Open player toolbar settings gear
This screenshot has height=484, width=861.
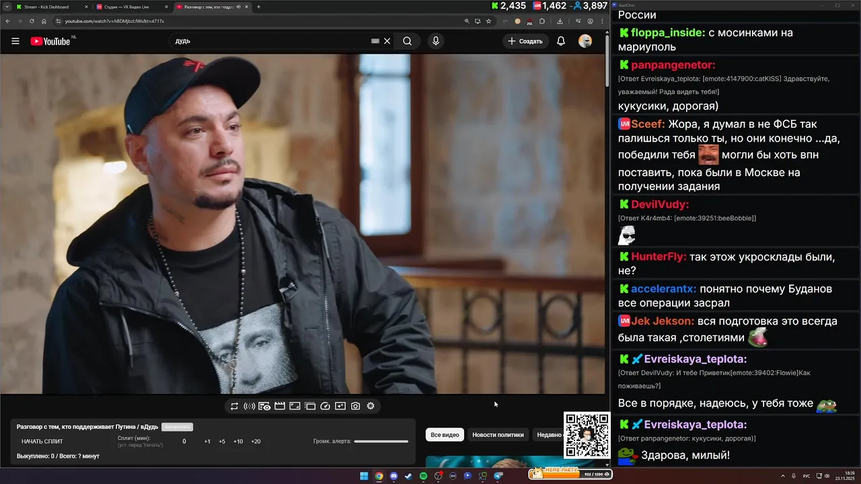371,406
